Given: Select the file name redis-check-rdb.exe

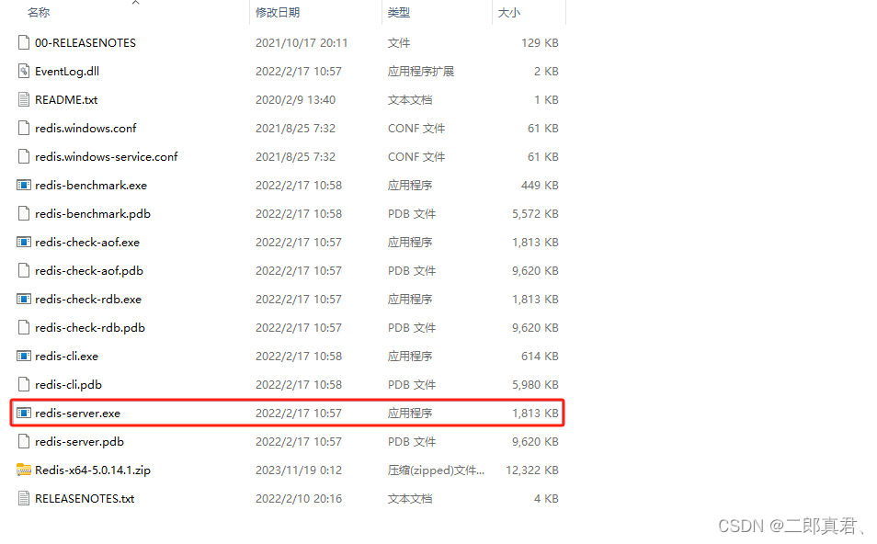Looking at the screenshot, I should pyautogui.click(x=88, y=300).
